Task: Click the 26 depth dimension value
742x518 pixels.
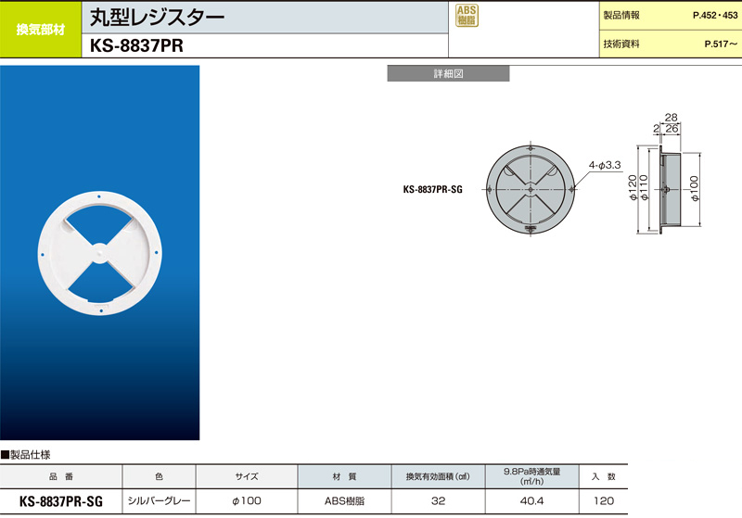Action: 672,129
